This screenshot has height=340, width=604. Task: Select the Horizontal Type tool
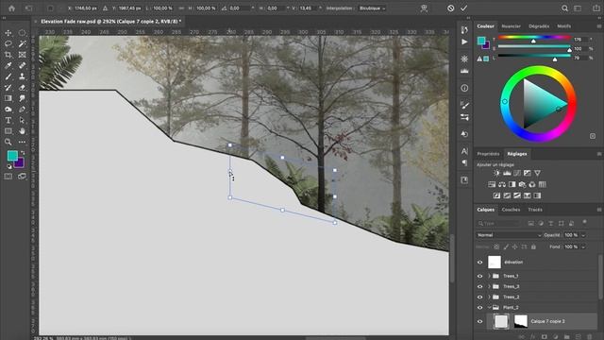[x=8, y=120]
